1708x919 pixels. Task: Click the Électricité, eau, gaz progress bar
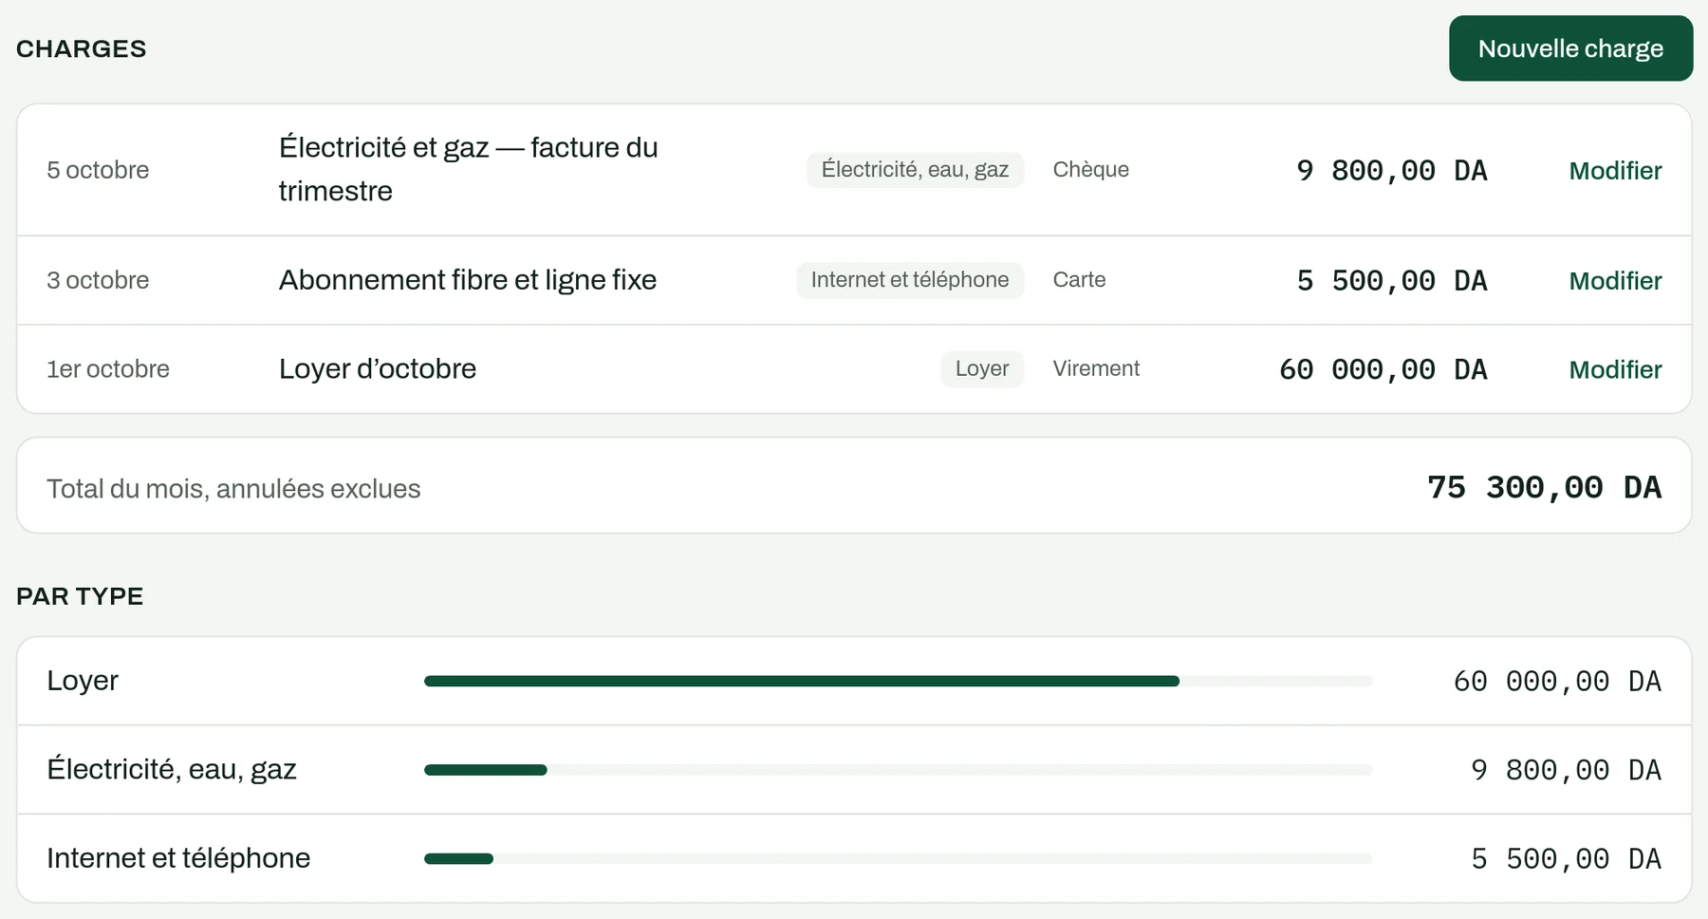tap(898, 770)
